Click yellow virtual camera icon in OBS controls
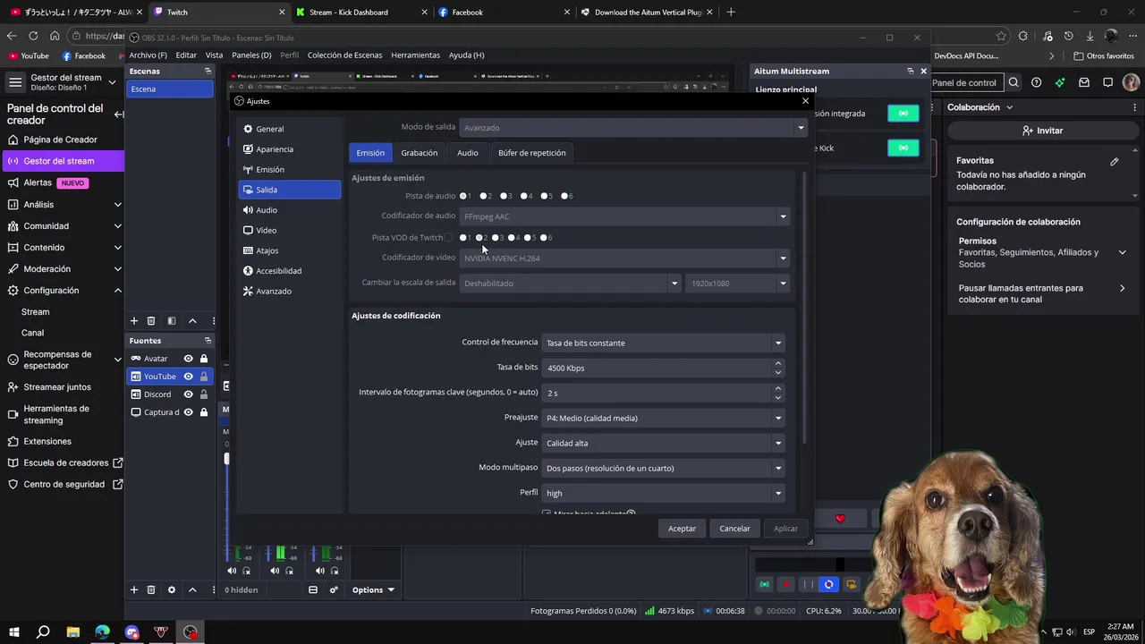The width and height of the screenshot is (1145, 644). [x=851, y=585]
